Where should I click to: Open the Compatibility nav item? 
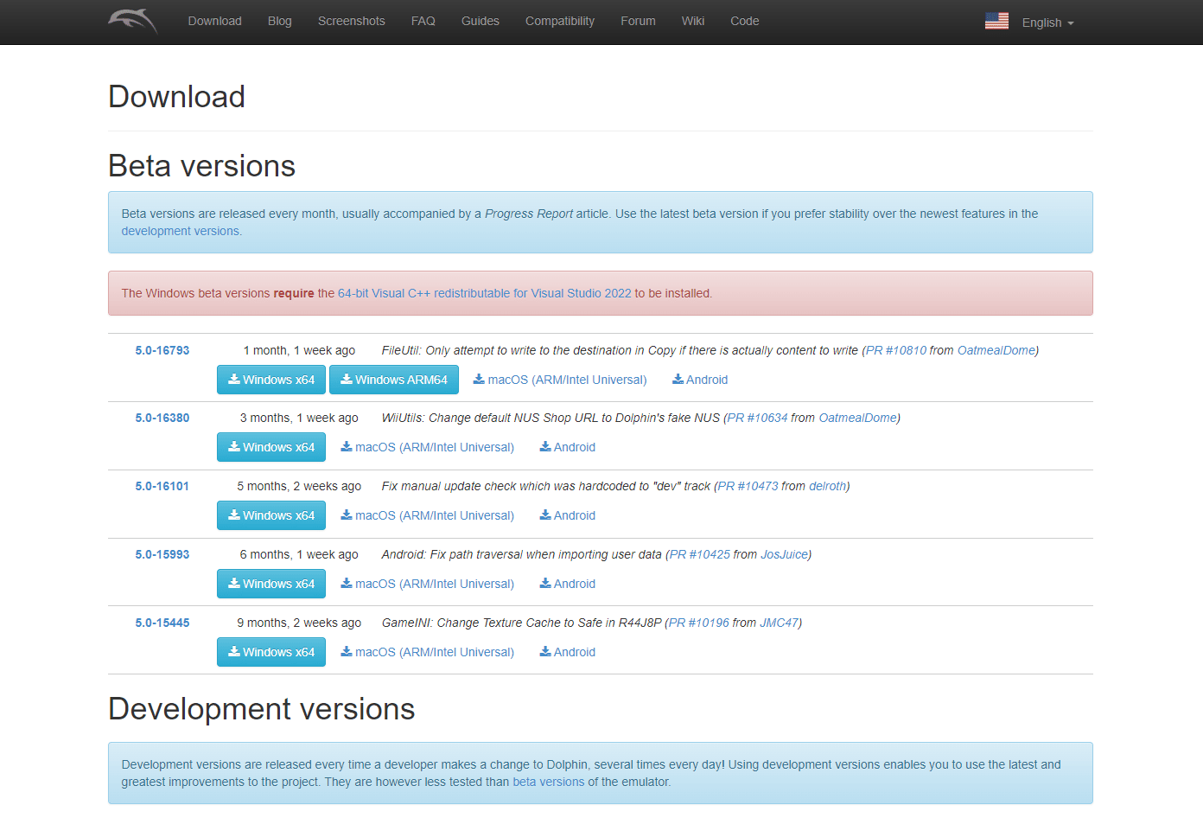point(560,21)
